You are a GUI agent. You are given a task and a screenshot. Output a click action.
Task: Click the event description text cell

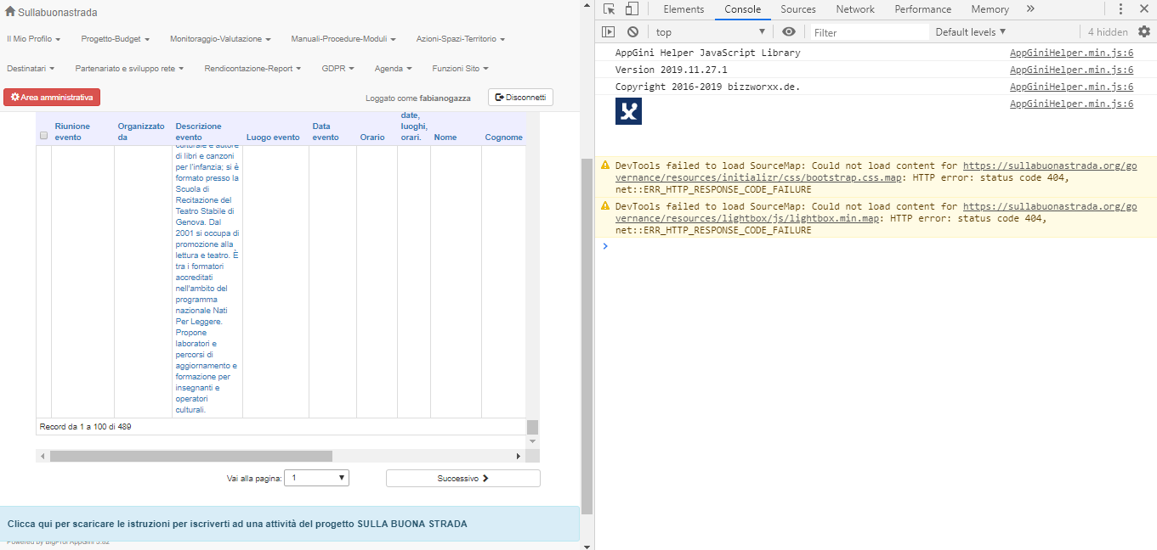(x=207, y=282)
